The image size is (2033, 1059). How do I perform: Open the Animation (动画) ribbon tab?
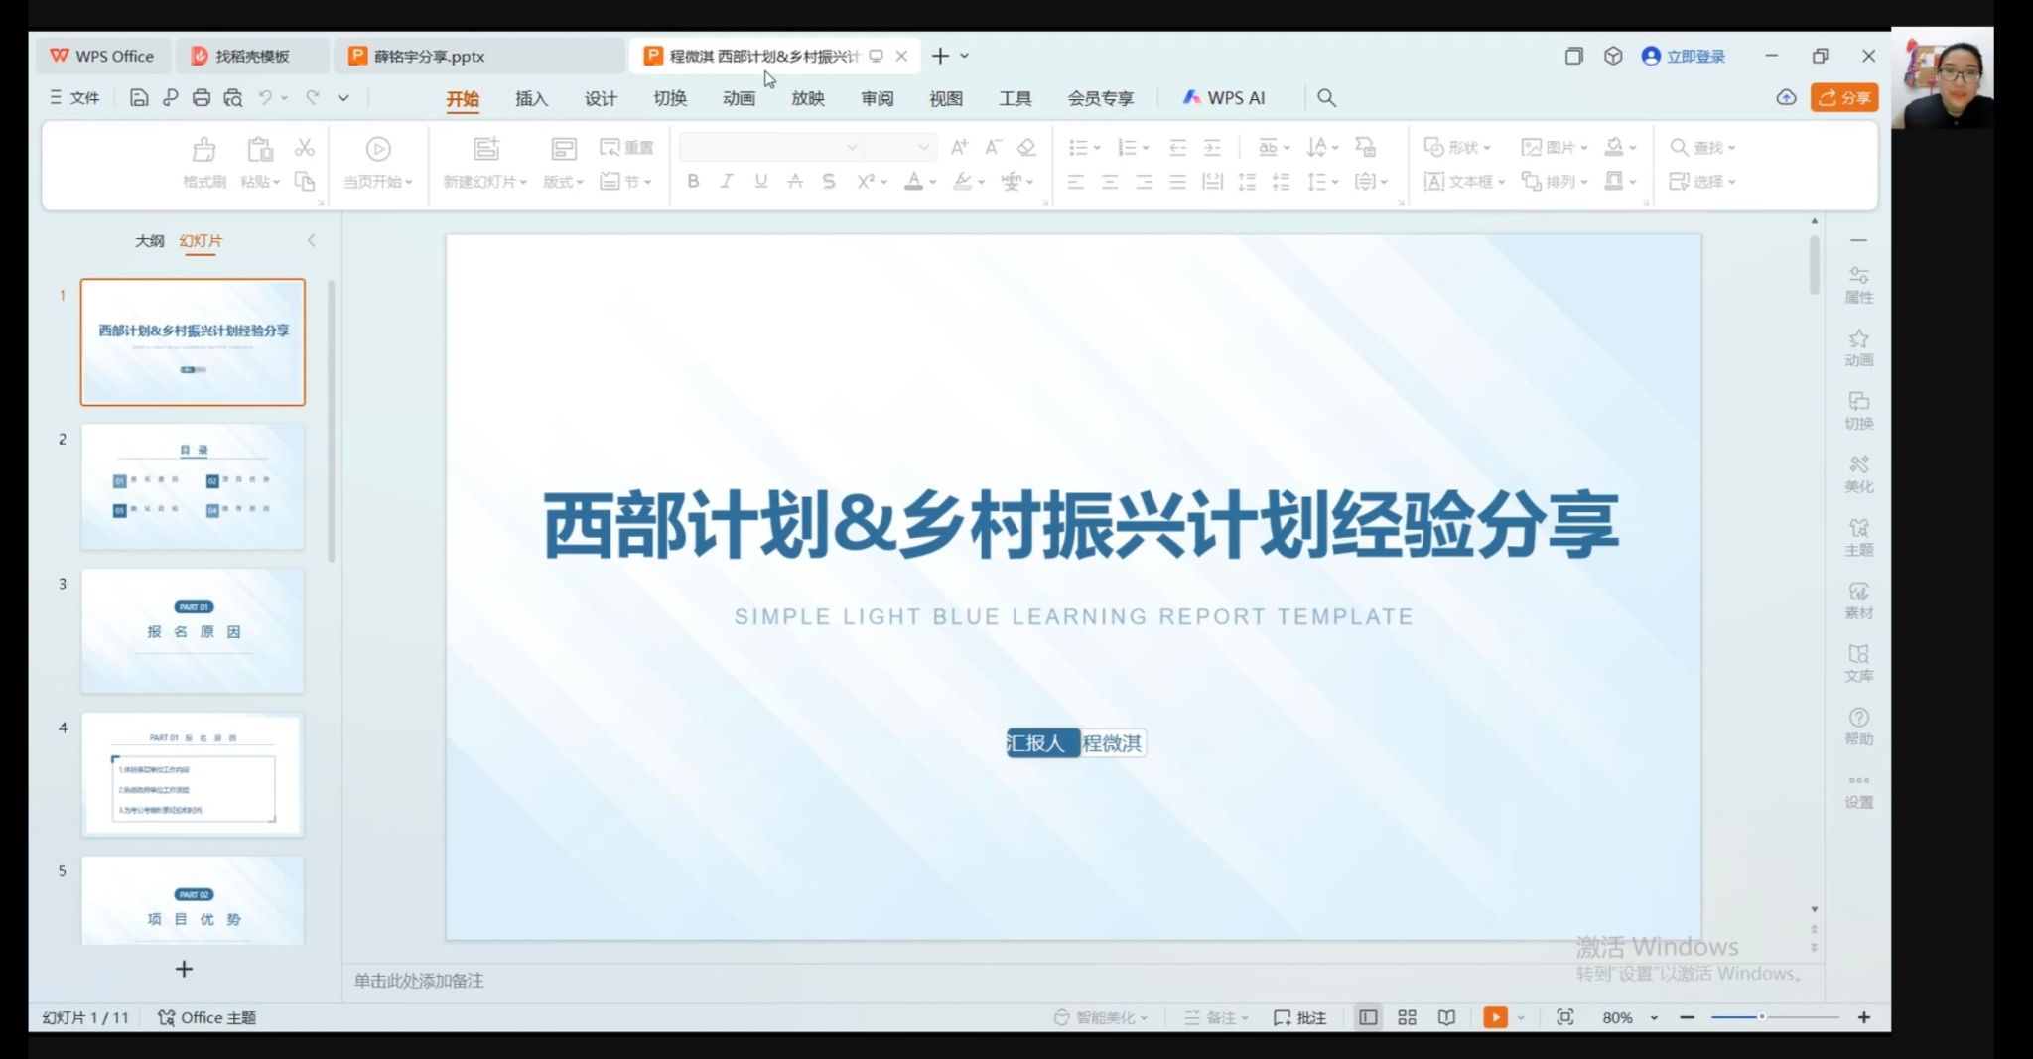[x=739, y=98]
